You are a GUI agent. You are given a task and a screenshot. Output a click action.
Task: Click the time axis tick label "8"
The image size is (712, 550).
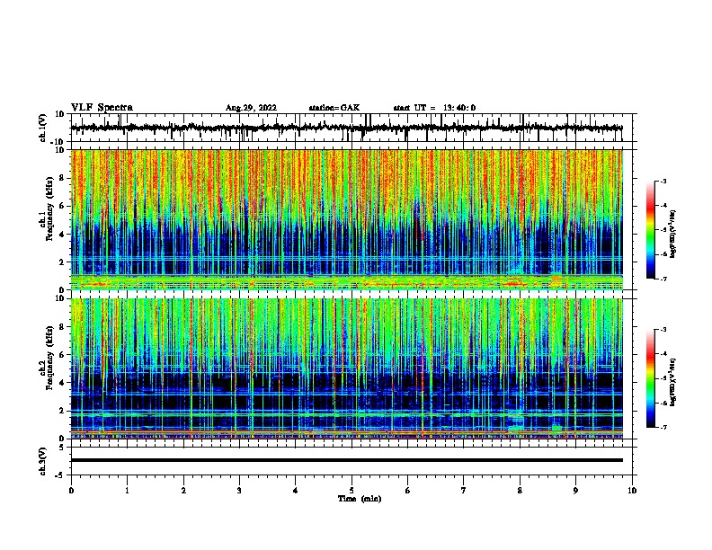(520, 491)
